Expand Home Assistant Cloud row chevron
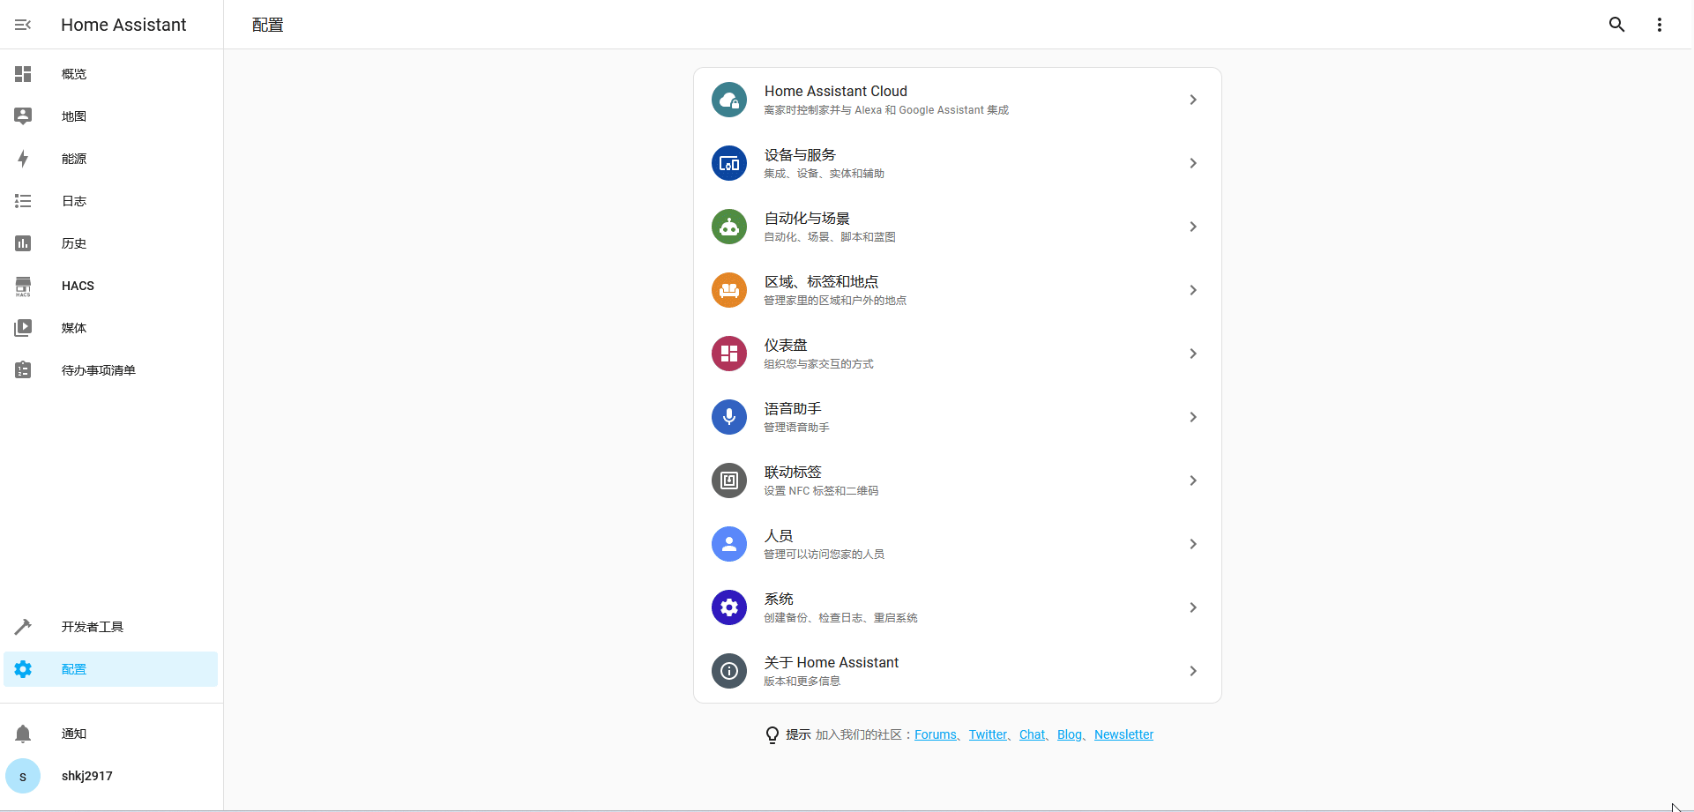The image size is (1694, 812). tap(1193, 100)
